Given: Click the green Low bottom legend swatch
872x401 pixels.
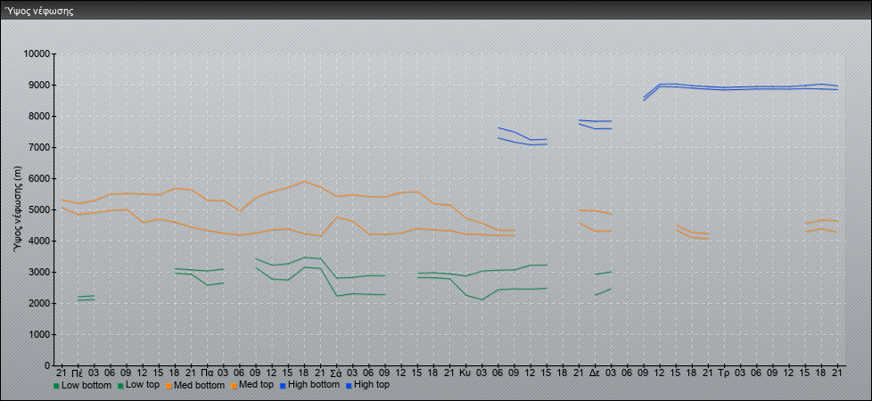Looking at the screenshot, I should [56, 386].
